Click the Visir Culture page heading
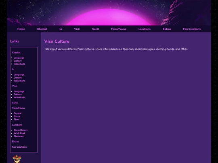The width and height of the screenshot is (218, 163). [x=57, y=41]
